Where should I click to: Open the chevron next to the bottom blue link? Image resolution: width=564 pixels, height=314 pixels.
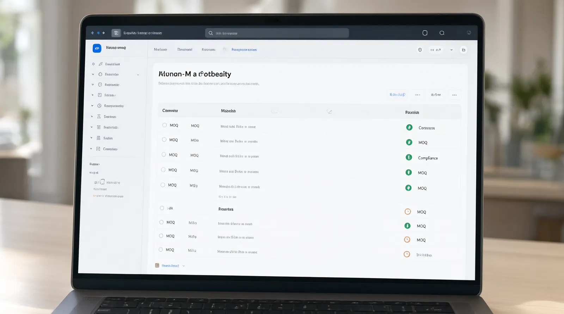click(184, 266)
